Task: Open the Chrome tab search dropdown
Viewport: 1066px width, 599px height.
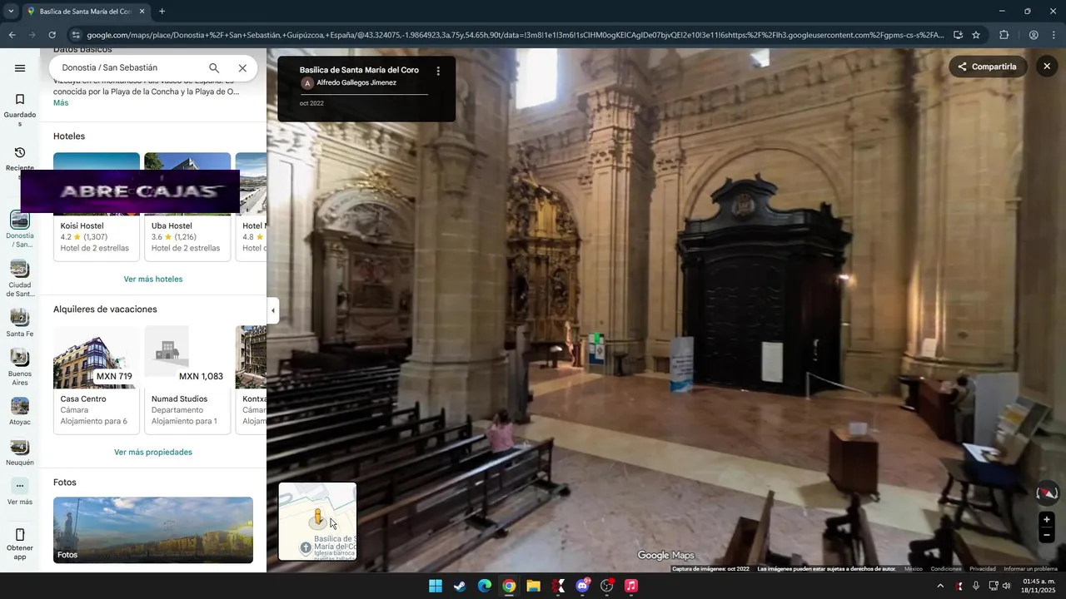Action: 10,12
